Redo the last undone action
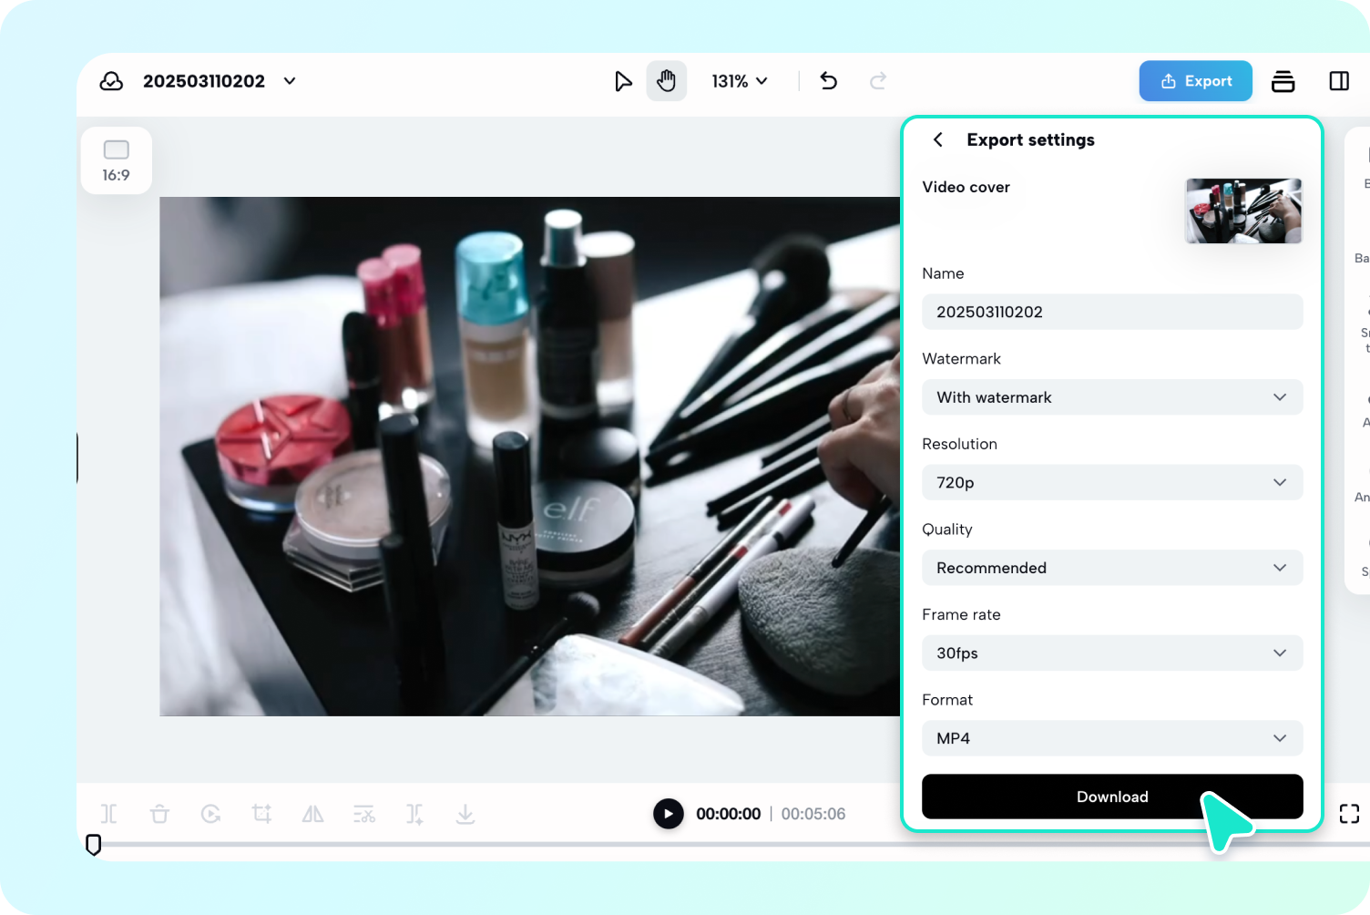Screen dimensions: 1370x915 pos(878,81)
